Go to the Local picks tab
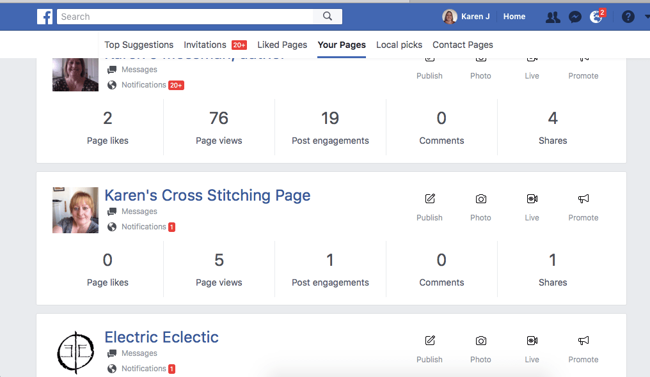Image resolution: width=650 pixels, height=377 pixels. click(x=399, y=45)
